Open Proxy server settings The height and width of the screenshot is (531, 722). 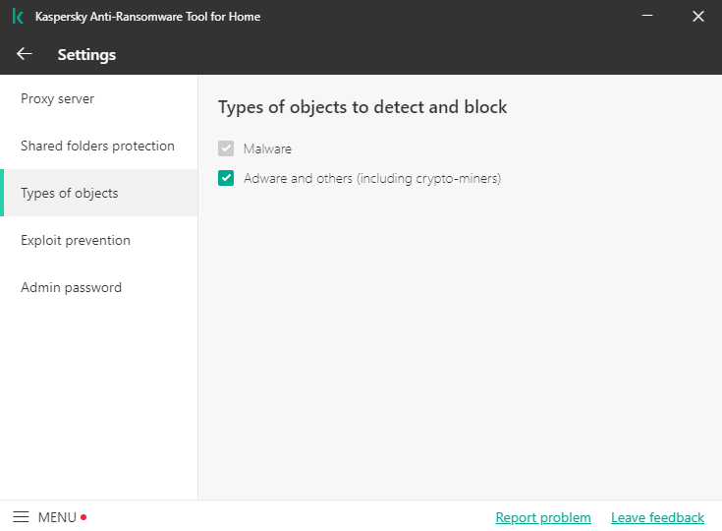pyautogui.click(x=58, y=98)
